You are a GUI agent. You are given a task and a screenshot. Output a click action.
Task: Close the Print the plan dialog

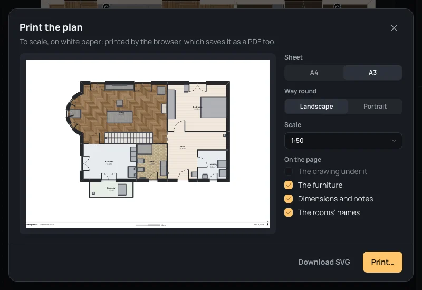tap(394, 28)
